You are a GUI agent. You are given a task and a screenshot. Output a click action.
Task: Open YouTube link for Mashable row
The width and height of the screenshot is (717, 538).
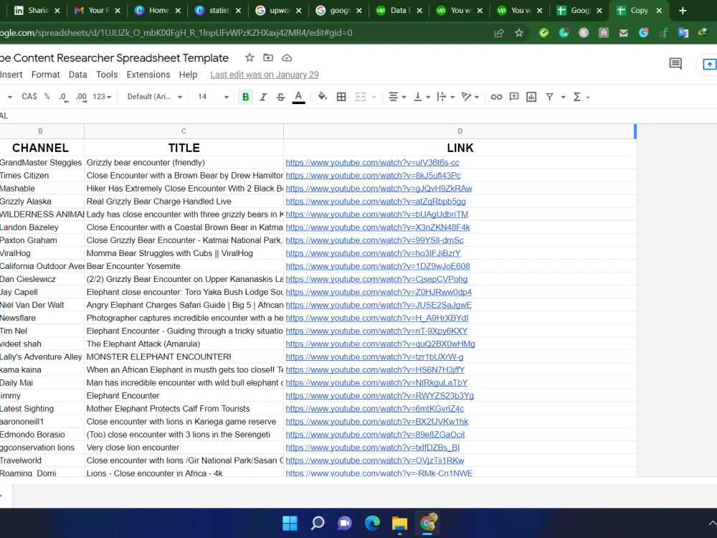[x=379, y=189]
